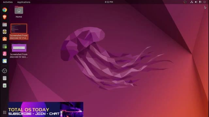Click the round indicator icon in top bar

[x=185, y=2]
